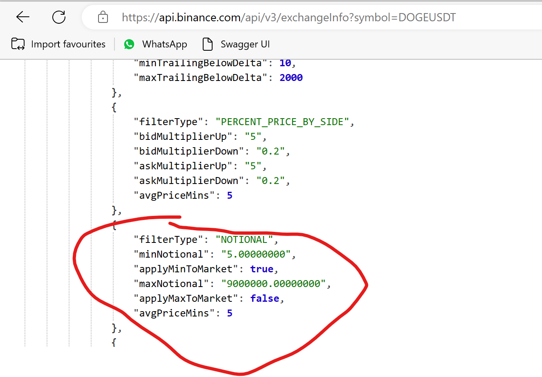
Task: Click the WhatsApp favicon on the favourites bar
Action: click(129, 44)
